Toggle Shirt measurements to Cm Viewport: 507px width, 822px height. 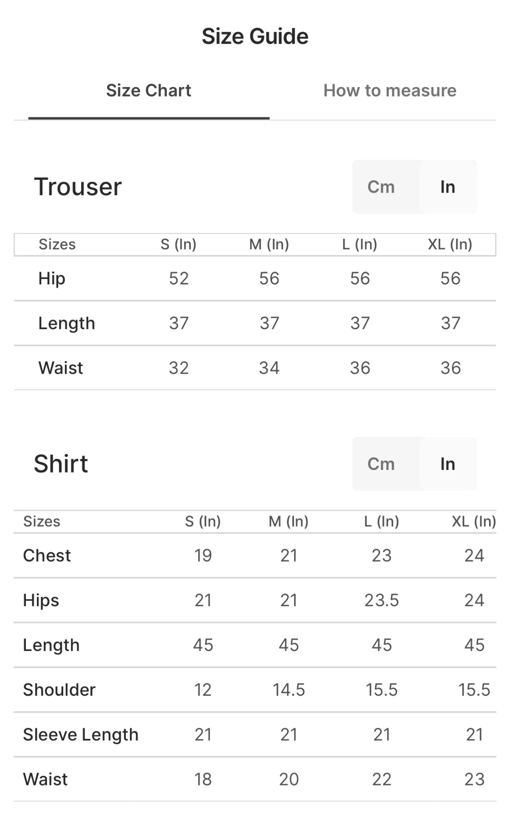(x=381, y=464)
